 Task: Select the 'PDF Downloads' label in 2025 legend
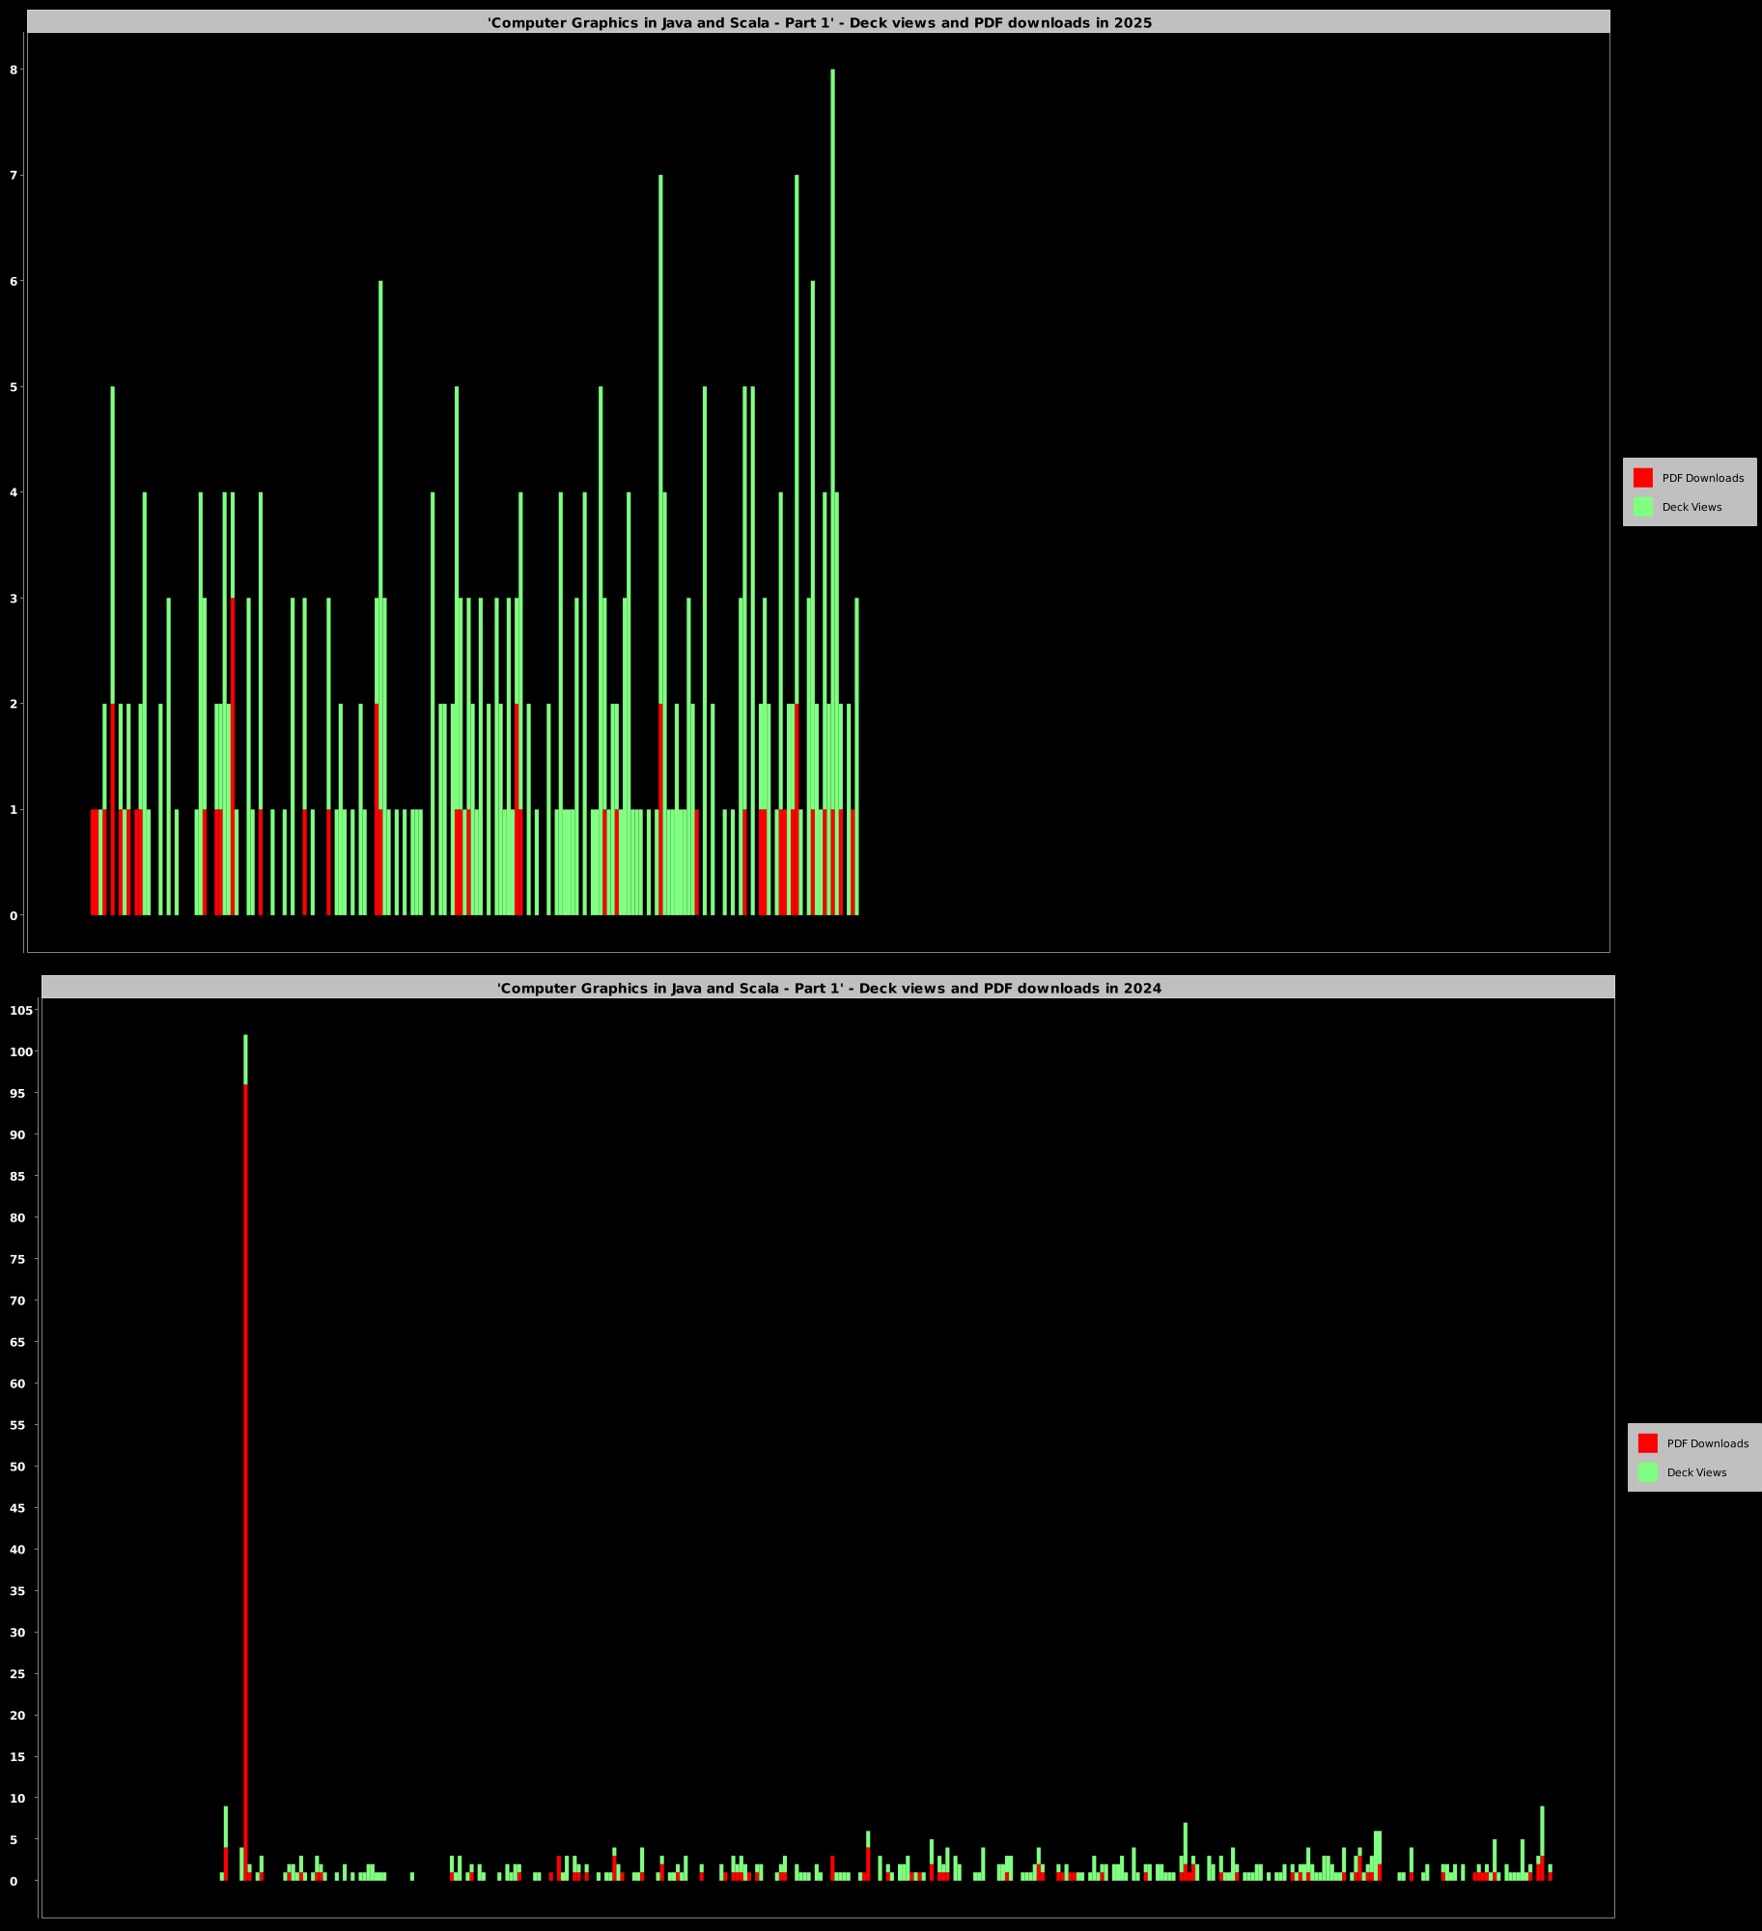[1702, 478]
